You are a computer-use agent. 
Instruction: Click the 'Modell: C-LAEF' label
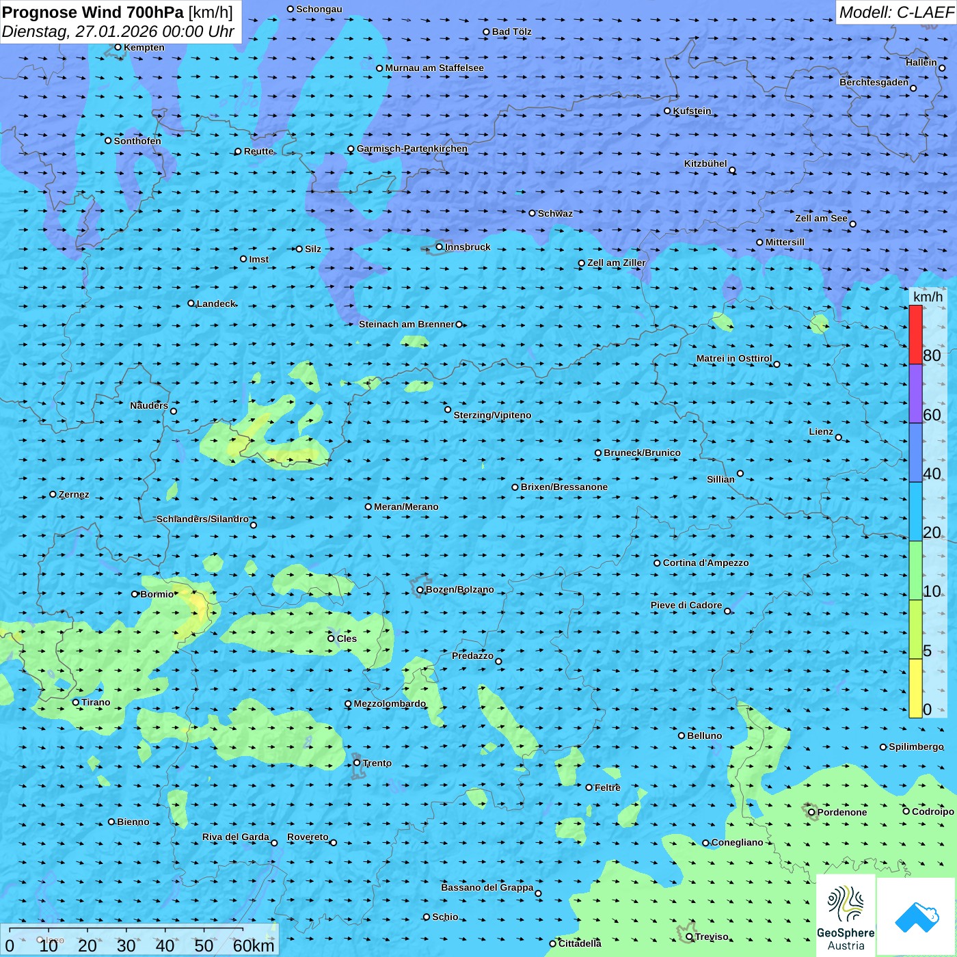point(896,12)
